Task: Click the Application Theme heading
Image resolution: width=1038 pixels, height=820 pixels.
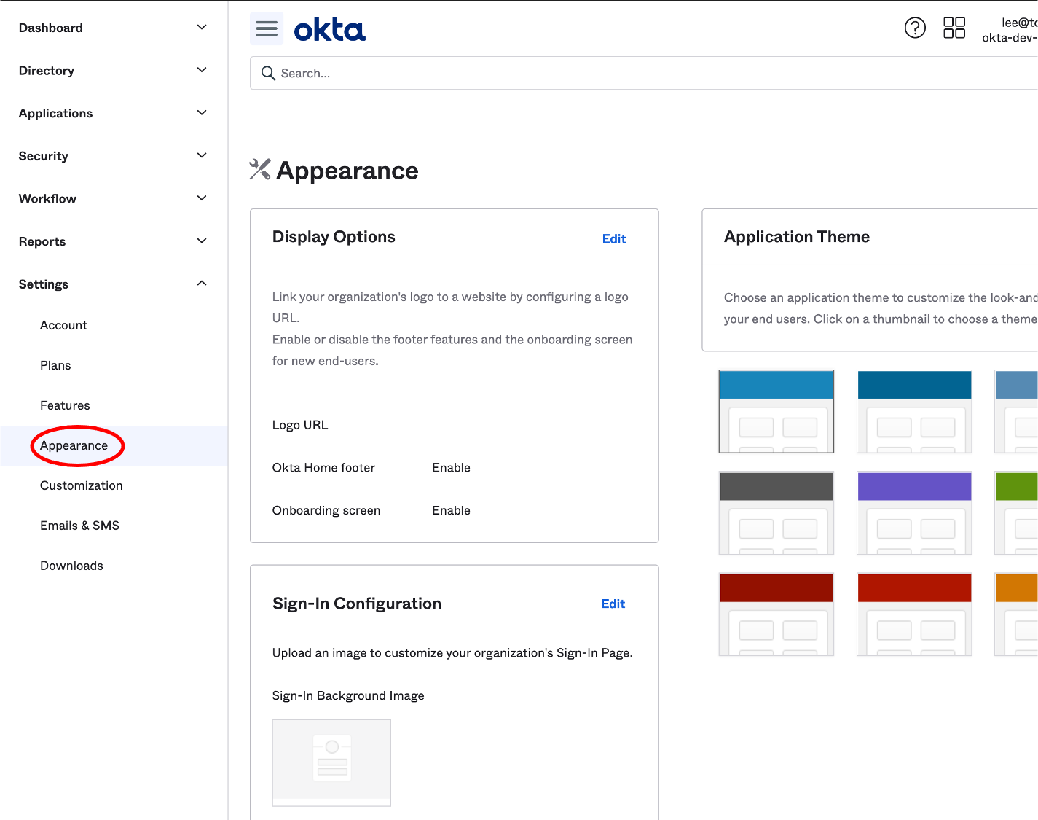Action: 797,237
